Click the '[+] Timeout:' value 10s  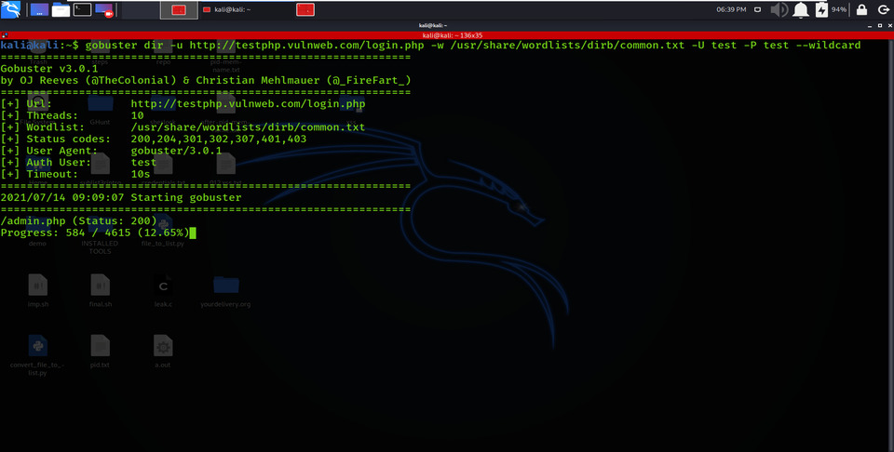click(141, 174)
